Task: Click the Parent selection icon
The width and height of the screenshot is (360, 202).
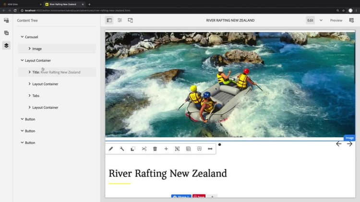Action: pos(199,149)
